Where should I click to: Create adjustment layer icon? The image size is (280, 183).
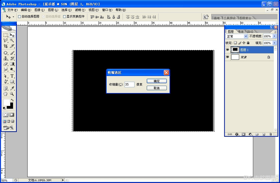(250, 134)
